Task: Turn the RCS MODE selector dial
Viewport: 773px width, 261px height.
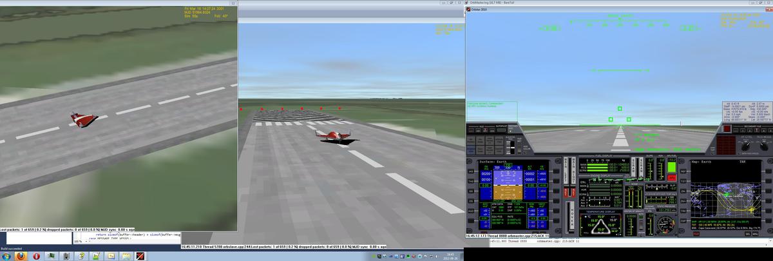Action: [763, 146]
